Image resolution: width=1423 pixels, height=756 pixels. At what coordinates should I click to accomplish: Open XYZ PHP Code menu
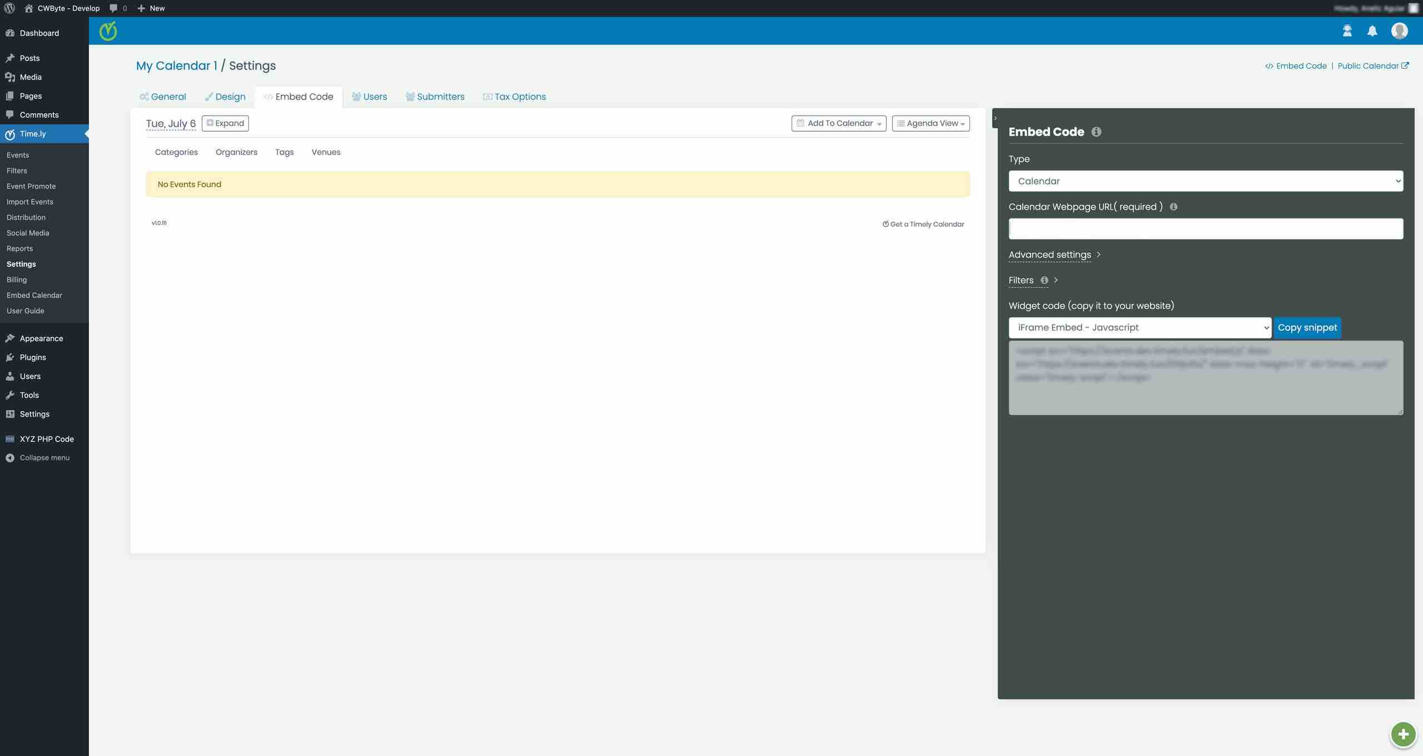point(44,439)
